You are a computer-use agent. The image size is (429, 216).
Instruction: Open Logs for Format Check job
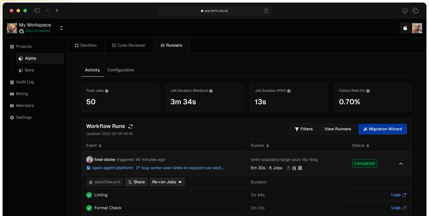399,208
